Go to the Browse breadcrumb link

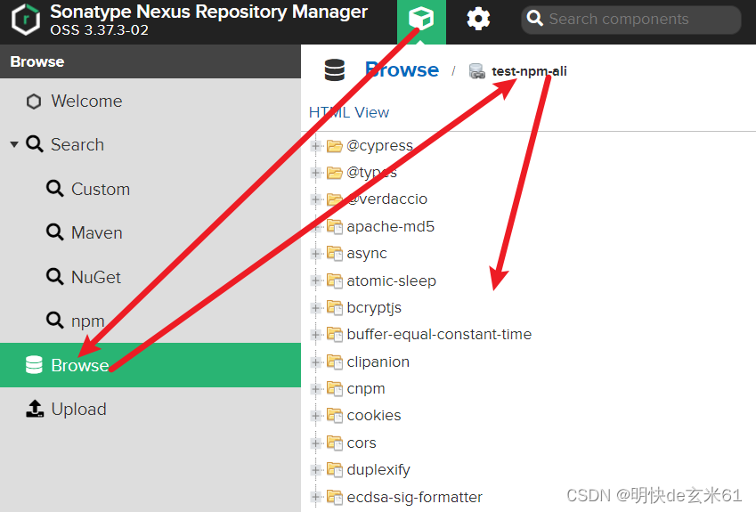[402, 70]
